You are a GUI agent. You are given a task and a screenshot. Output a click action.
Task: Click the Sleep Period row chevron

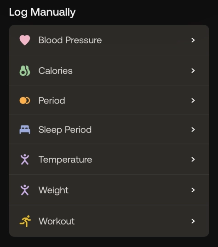[x=193, y=130]
